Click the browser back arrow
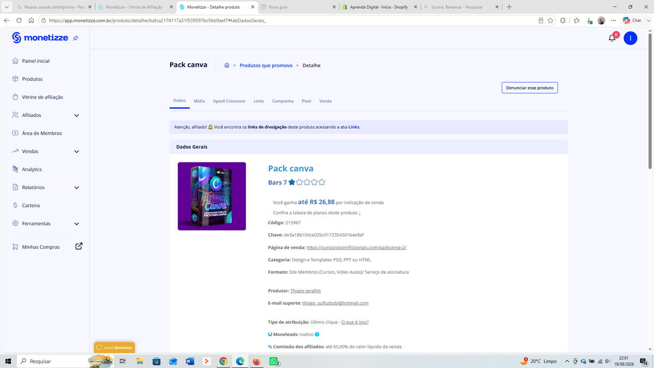 pos(7,20)
